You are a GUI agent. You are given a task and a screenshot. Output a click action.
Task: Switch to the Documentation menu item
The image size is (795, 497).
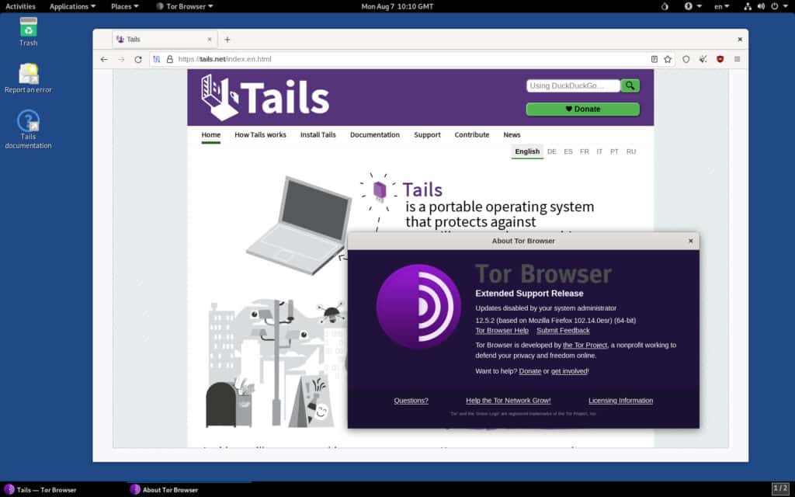pyautogui.click(x=375, y=134)
